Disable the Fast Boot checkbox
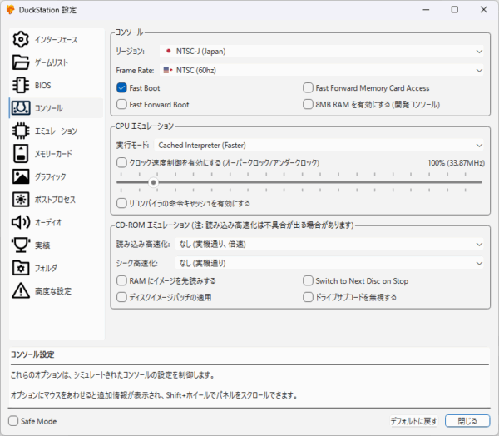This screenshot has width=499, height=436. tap(121, 88)
